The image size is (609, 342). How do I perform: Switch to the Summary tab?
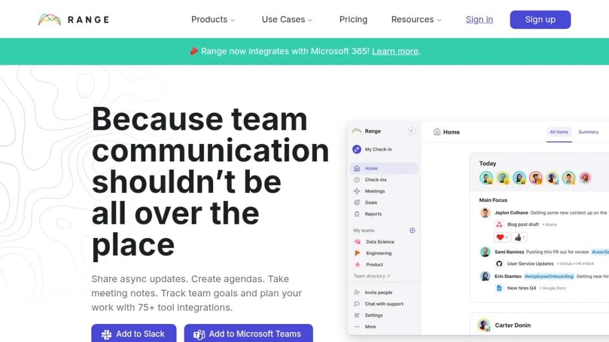pos(588,132)
